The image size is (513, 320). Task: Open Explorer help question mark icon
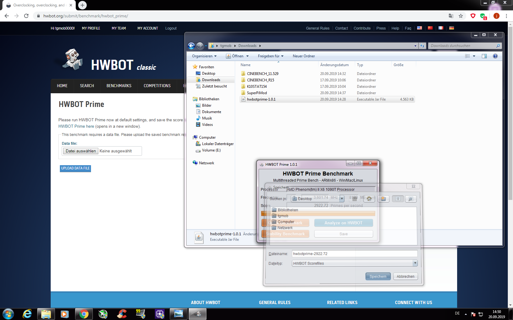click(x=495, y=56)
